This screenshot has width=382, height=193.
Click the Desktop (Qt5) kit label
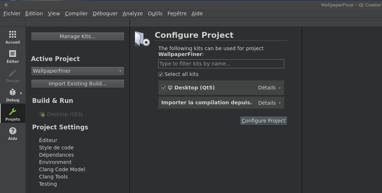click(194, 88)
